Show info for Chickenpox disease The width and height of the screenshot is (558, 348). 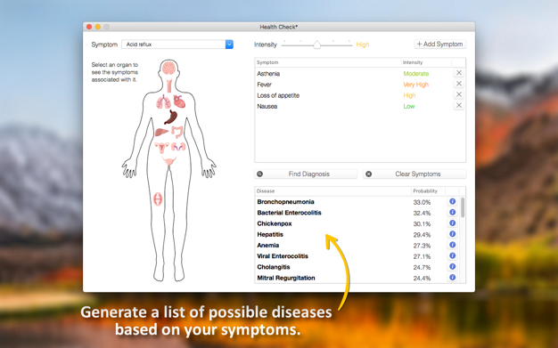[452, 223]
